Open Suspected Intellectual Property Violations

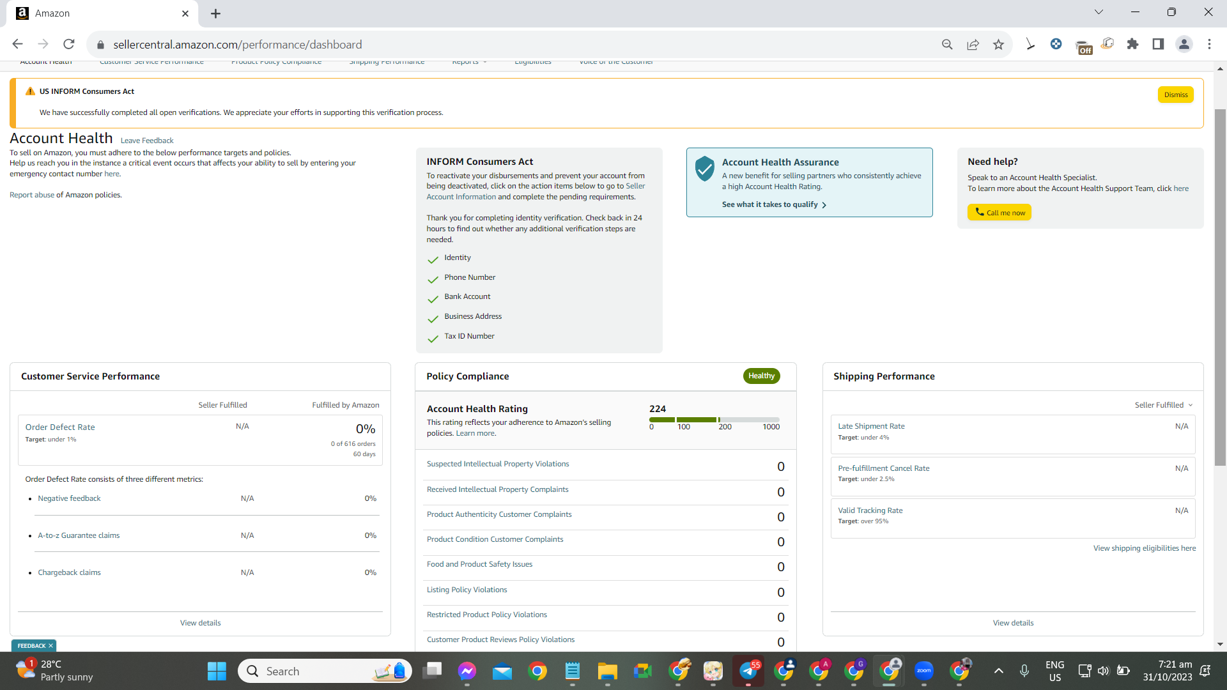[x=498, y=464]
